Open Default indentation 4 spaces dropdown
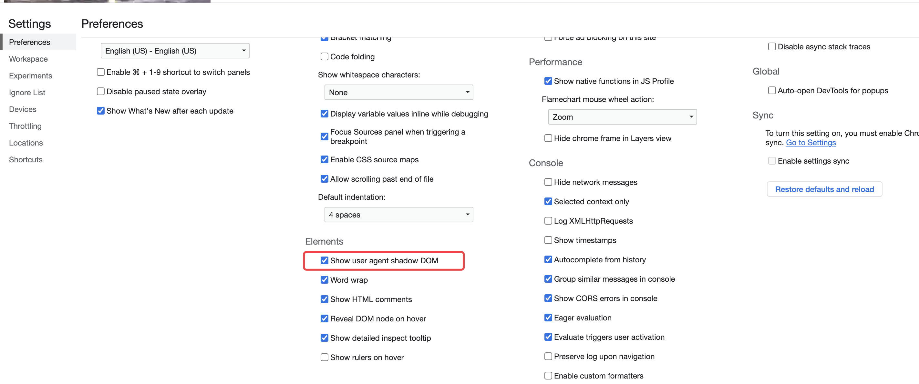This screenshot has height=384, width=919. [398, 215]
